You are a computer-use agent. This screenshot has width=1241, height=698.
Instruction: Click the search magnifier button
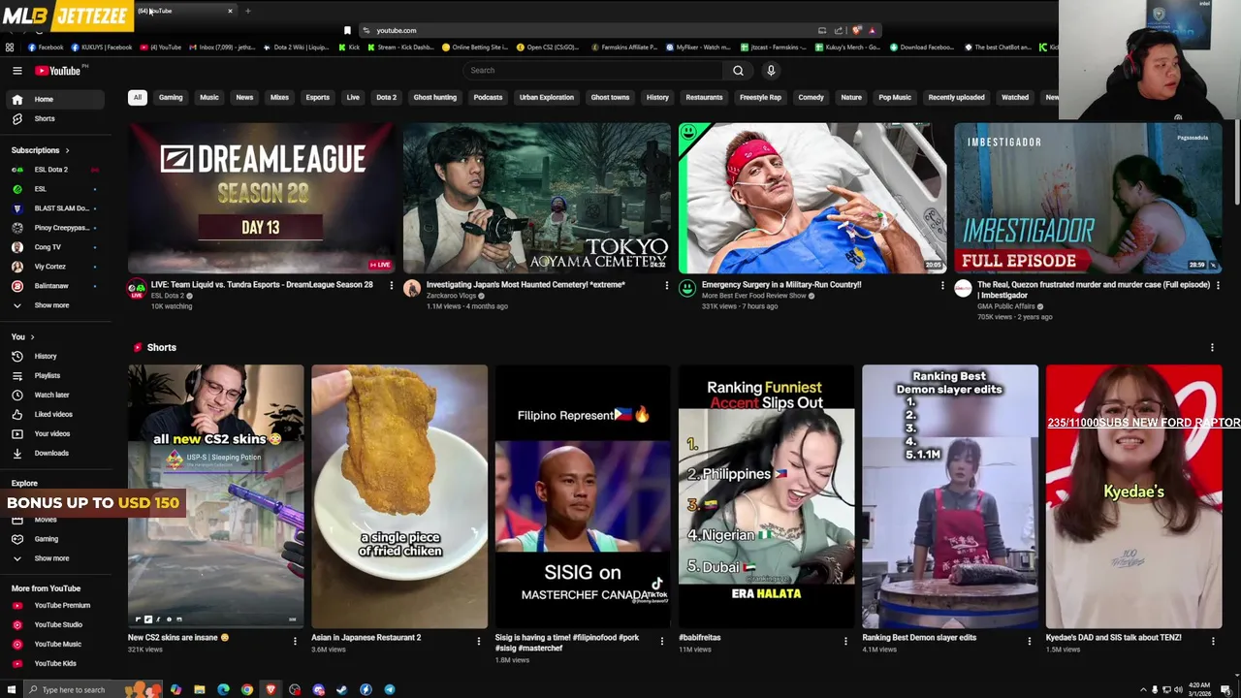tap(738, 70)
